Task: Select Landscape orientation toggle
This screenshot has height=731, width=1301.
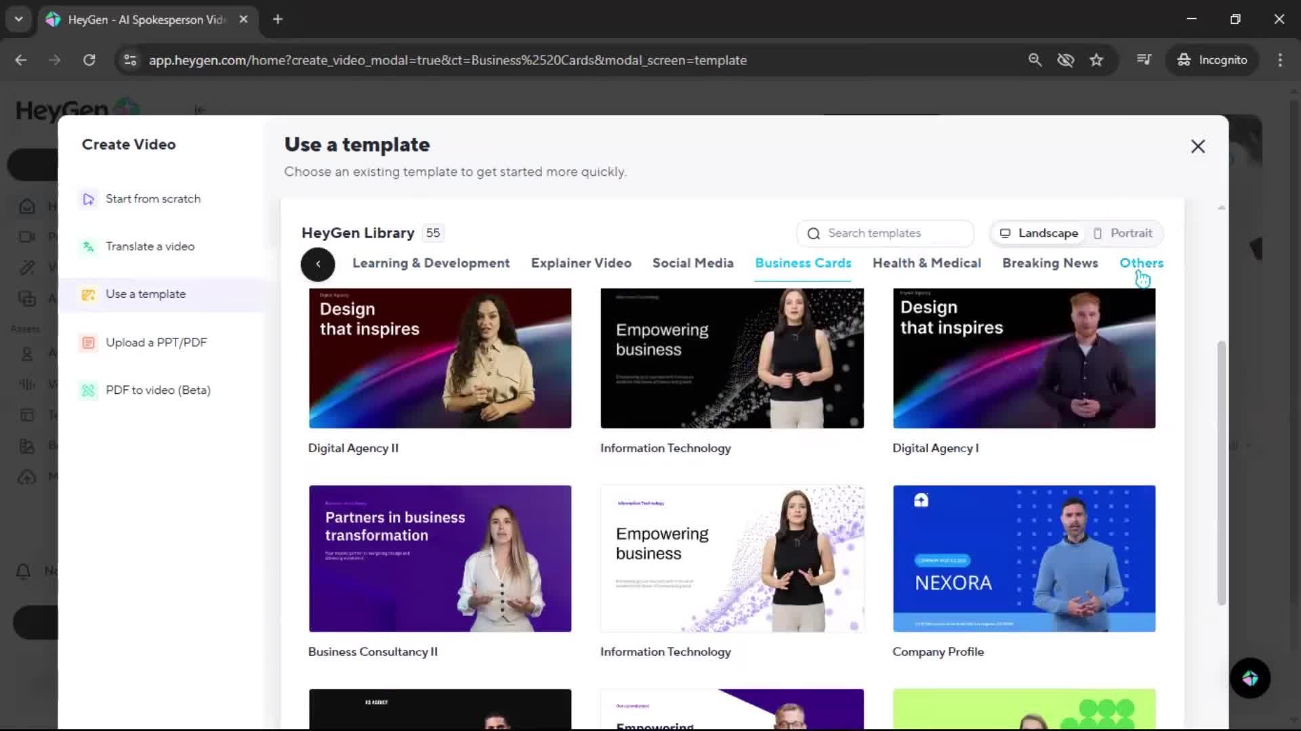Action: 1039,233
